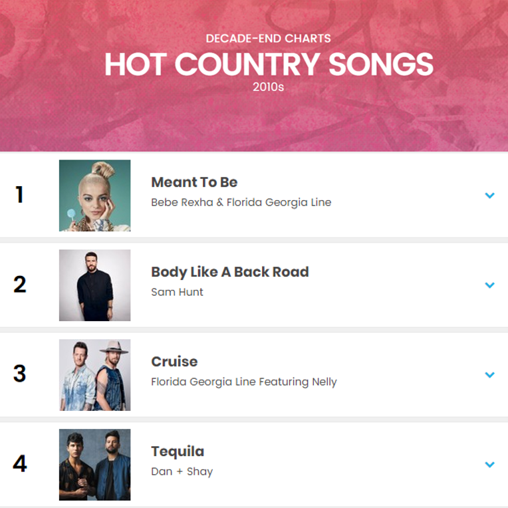Screen dimensions: 508x508
Task: Open the Sam Hunt thumbnail image
Action: (x=94, y=285)
